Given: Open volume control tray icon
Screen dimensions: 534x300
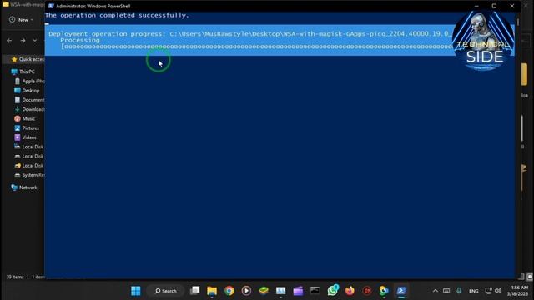Looking at the screenshot, I should [x=498, y=291].
